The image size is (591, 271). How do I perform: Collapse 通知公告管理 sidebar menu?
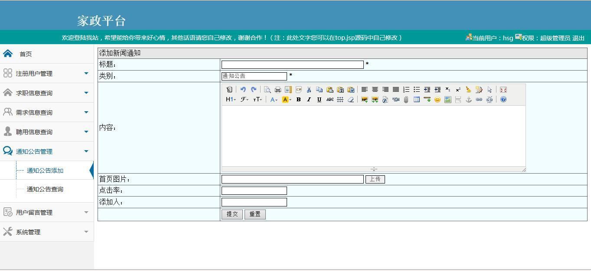pyautogui.click(x=47, y=152)
